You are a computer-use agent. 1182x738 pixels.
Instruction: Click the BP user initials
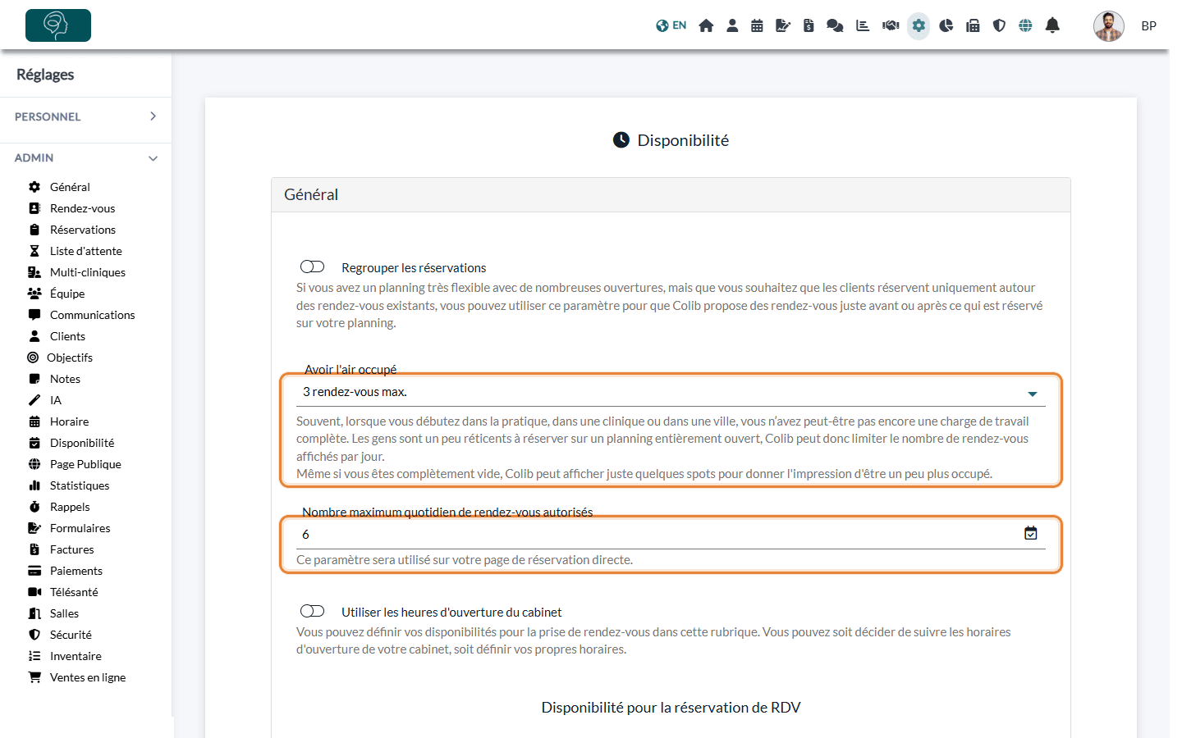point(1148,26)
